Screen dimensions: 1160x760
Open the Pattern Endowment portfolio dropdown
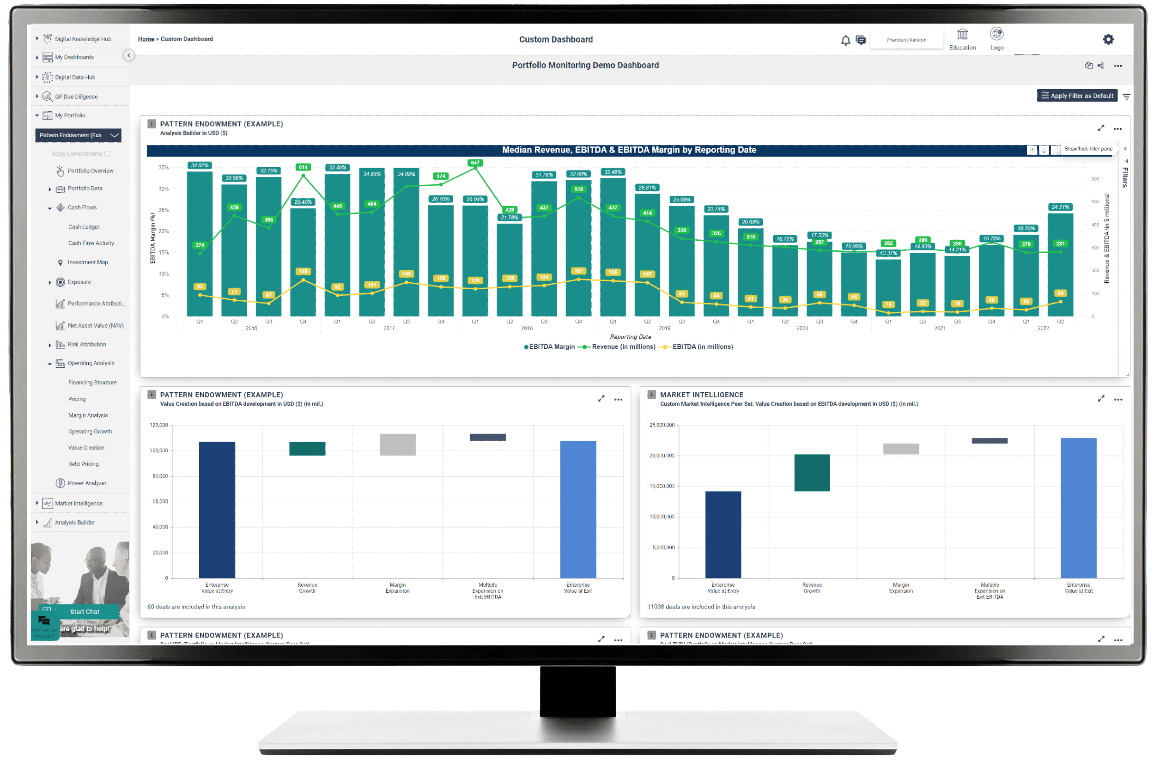[x=78, y=135]
